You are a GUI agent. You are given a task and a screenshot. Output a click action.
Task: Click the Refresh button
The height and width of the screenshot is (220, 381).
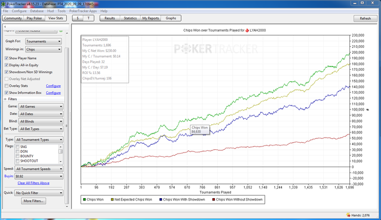click(x=365, y=19)
